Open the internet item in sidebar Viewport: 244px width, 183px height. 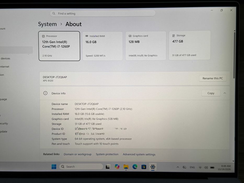5,67
